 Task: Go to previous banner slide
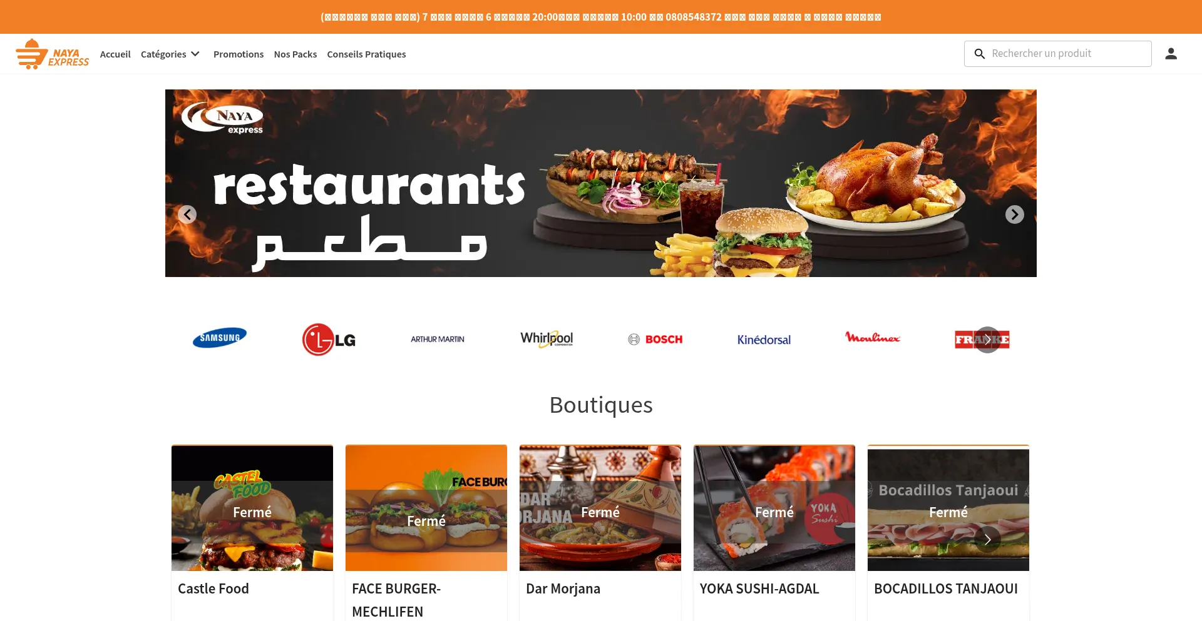tap(187, 215)
